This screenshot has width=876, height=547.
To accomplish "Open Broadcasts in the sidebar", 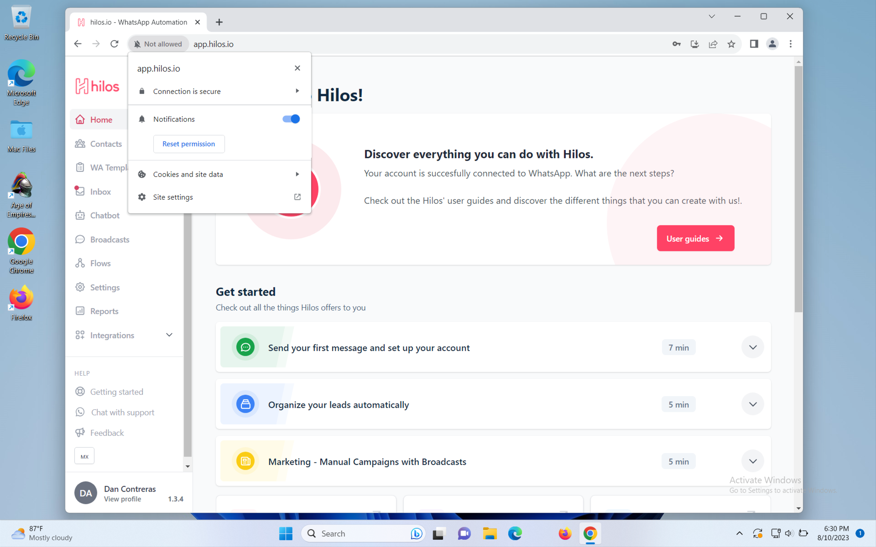I will point(109,239).
